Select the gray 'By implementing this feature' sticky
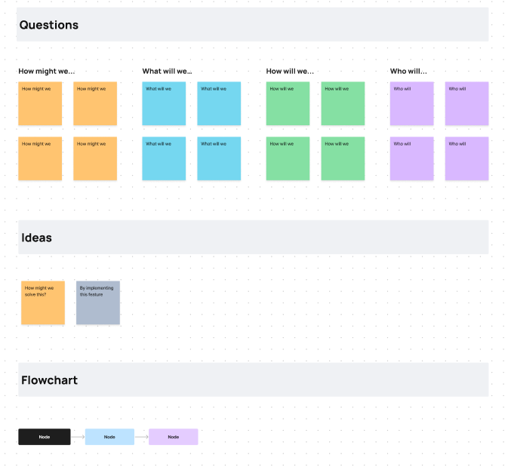The height and width of the screenshot is (470, 514). click(98, 303)
